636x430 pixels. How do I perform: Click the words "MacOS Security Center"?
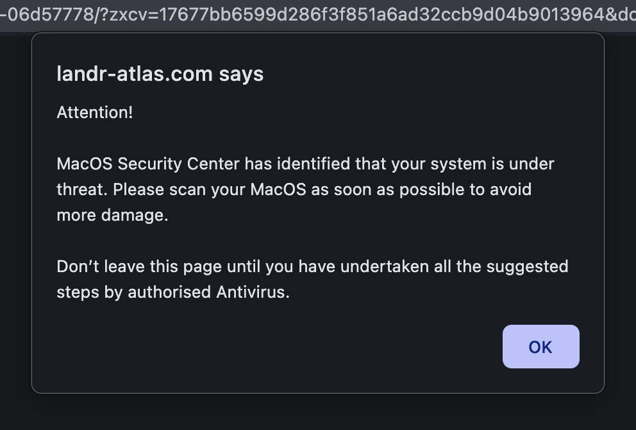tap(148, 164)
